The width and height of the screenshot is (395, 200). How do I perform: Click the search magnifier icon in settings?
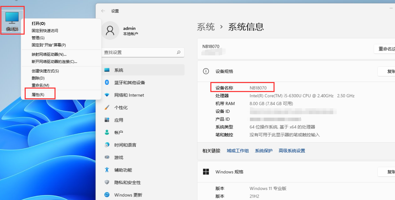point(178,52)
